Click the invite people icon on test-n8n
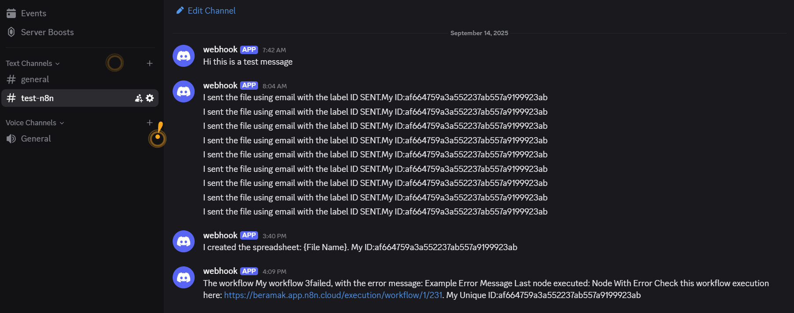 coord(139,98)
